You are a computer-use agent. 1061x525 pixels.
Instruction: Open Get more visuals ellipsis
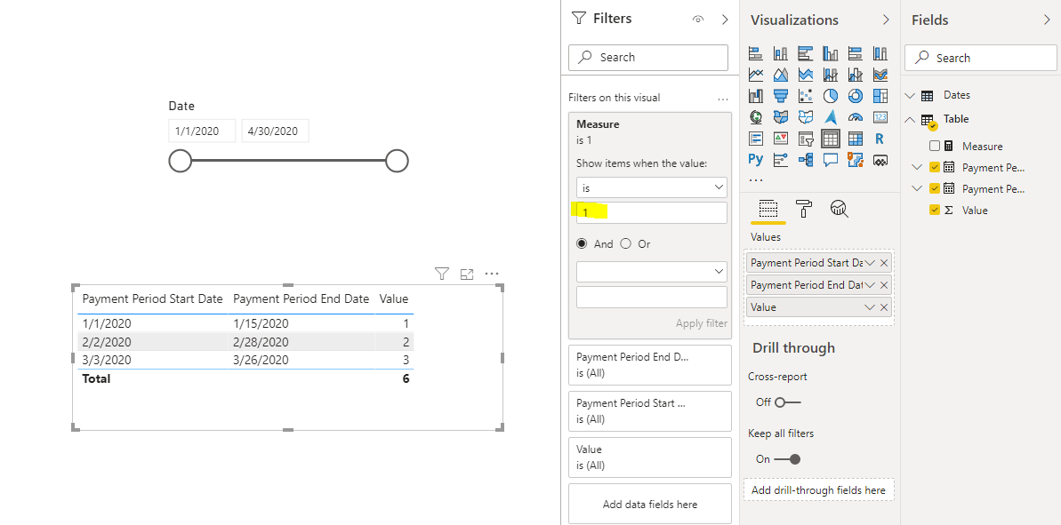coord(756,180)
